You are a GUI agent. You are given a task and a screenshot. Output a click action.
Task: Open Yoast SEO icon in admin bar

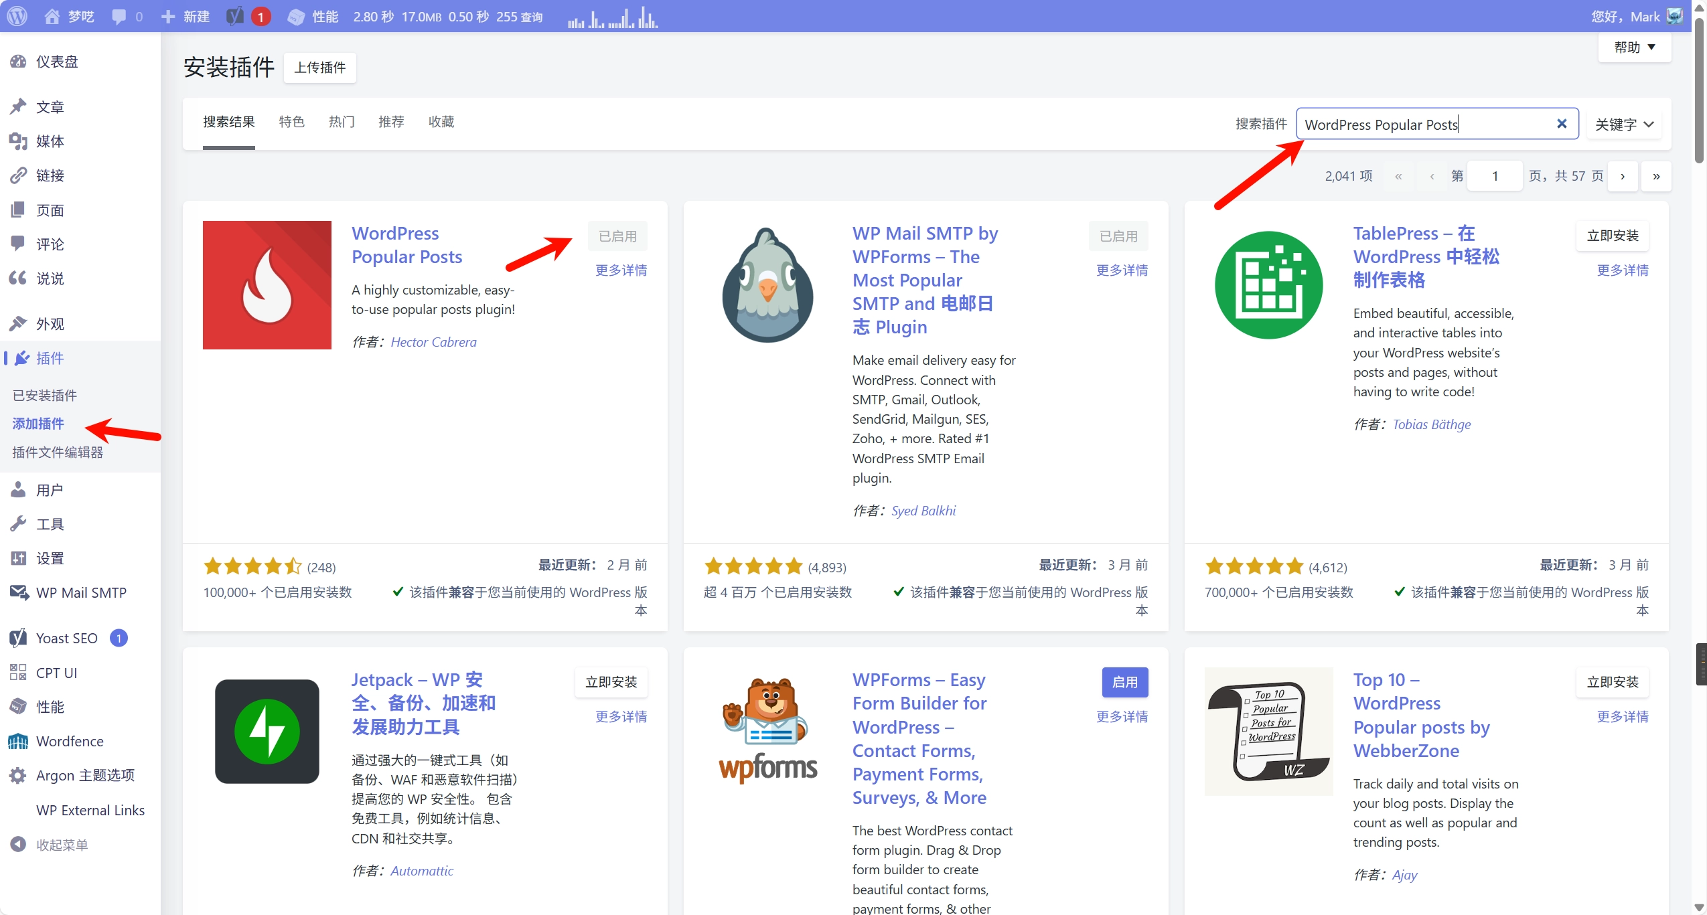pos(235,16)
